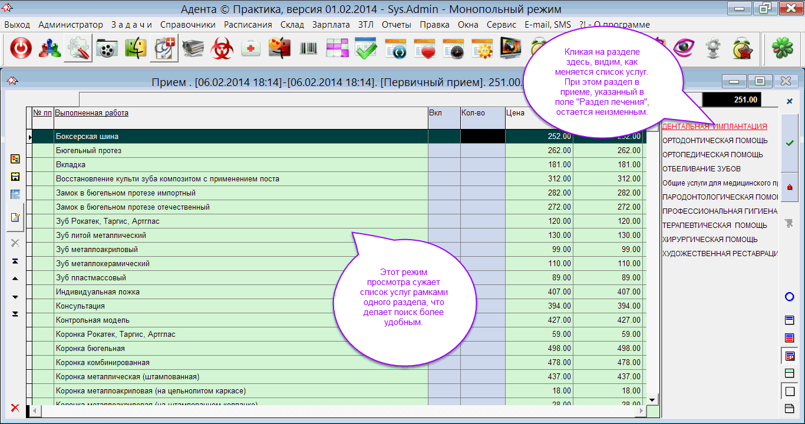Click the calendar with green checkmark icon
The height and width of the screenshot is (424, 805).
tap(366, 49)
